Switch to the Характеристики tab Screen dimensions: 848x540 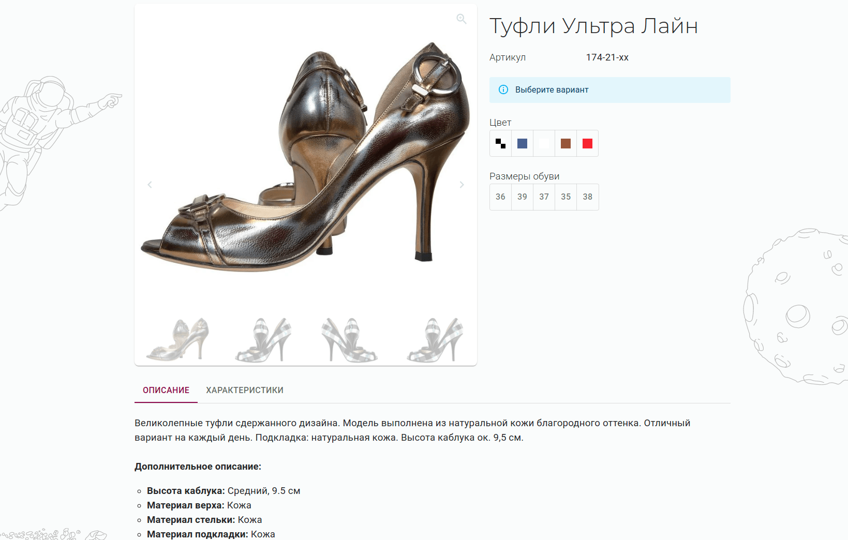(245, 390)
